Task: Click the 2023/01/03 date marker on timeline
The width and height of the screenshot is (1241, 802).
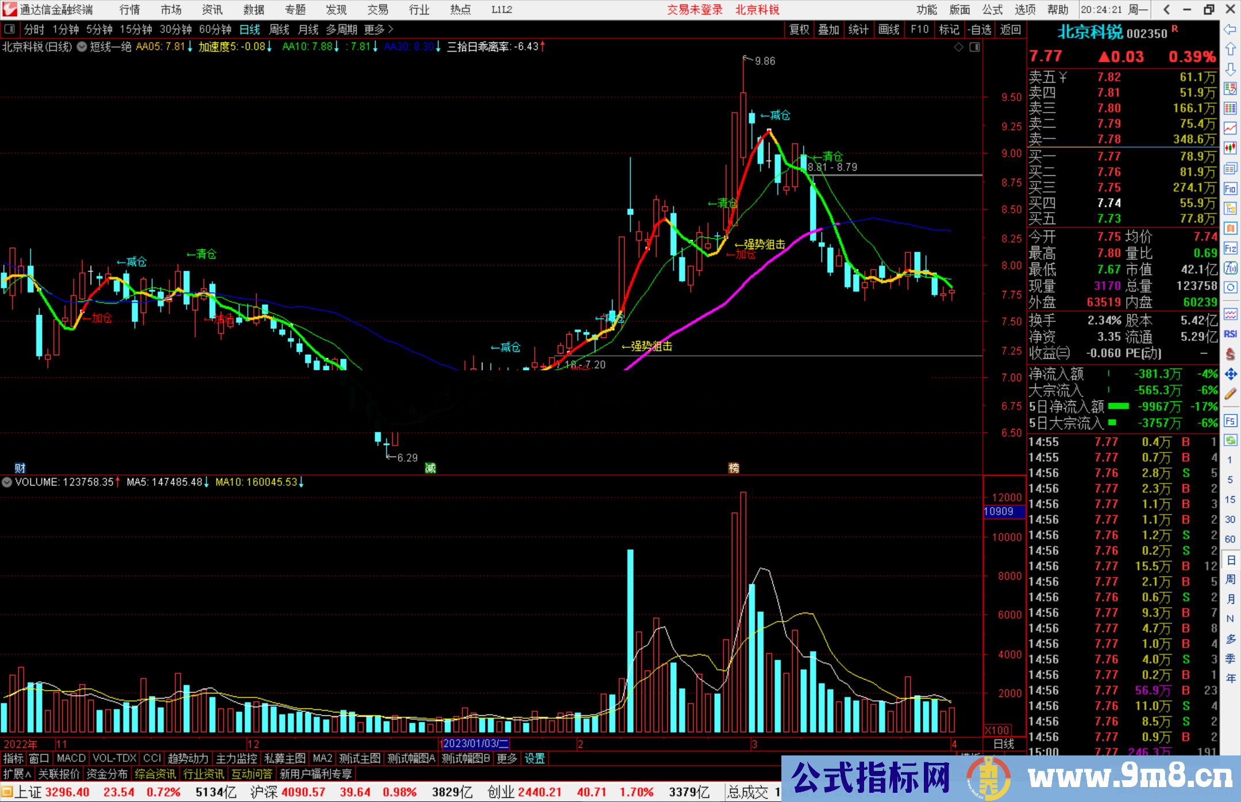Action: [x=475, y=743]
